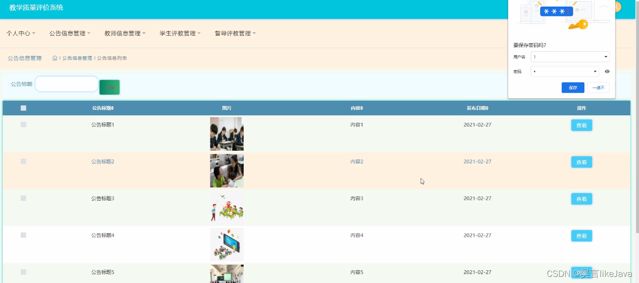Click the green search button

coord(110,87)
